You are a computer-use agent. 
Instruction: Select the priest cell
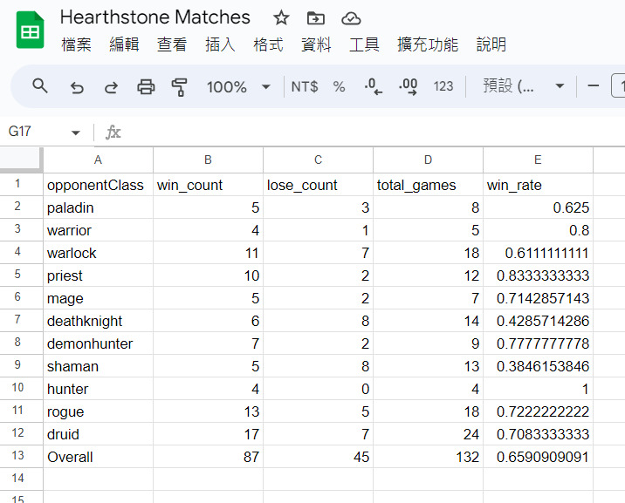pos(98,275)
